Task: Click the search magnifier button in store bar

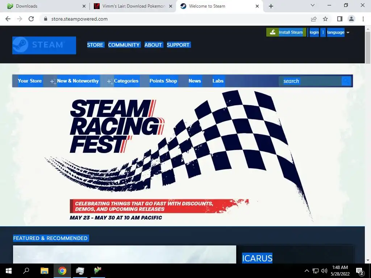Action: tap(346, 81)
